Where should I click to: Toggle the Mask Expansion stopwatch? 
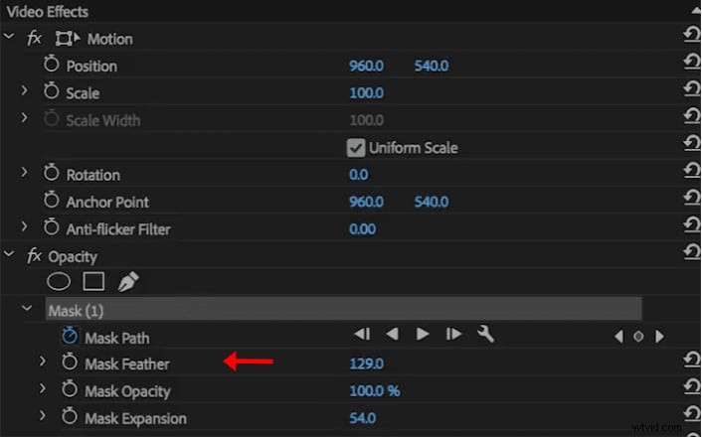click(70, 416)
